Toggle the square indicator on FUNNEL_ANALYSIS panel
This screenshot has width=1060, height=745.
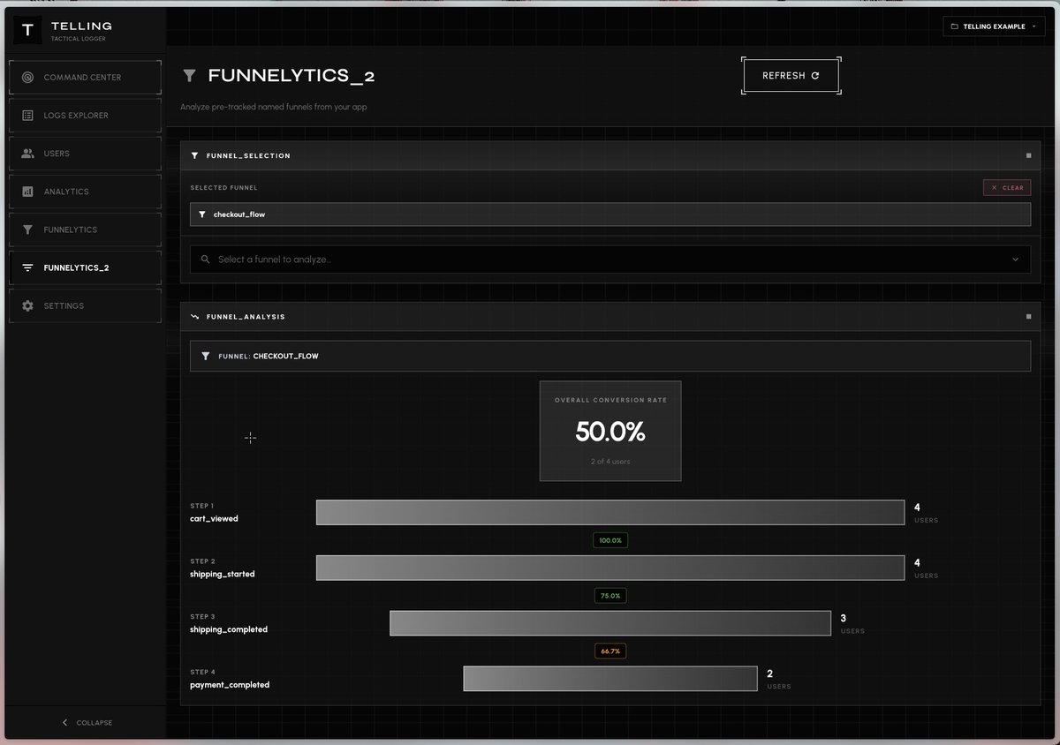[1027, 315]
